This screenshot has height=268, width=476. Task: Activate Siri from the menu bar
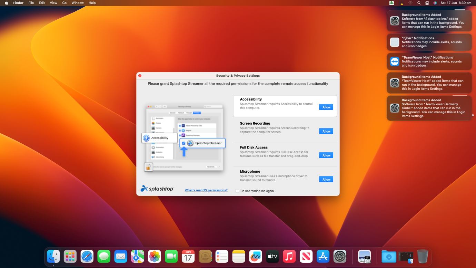pos(435,3)
